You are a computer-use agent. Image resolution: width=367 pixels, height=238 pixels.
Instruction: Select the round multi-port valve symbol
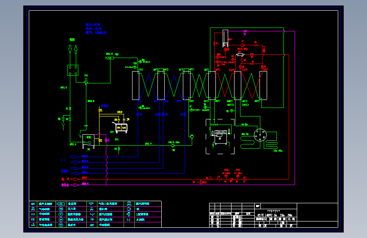coord(260,135)
